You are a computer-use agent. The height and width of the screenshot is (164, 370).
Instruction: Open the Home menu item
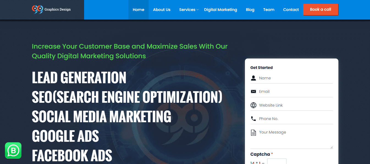(x=138, y=10)
